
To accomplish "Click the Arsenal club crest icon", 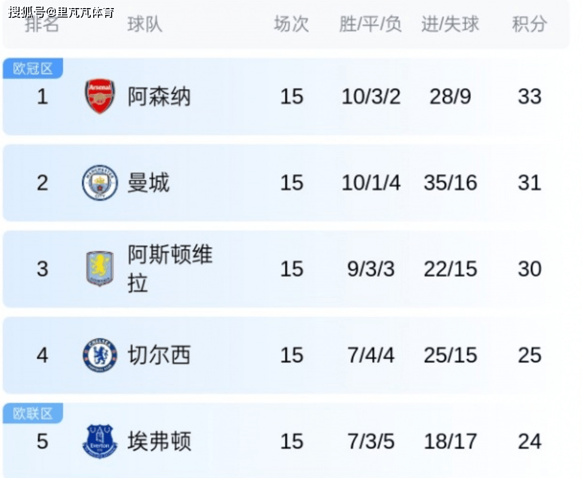I will tap(100, 97).
